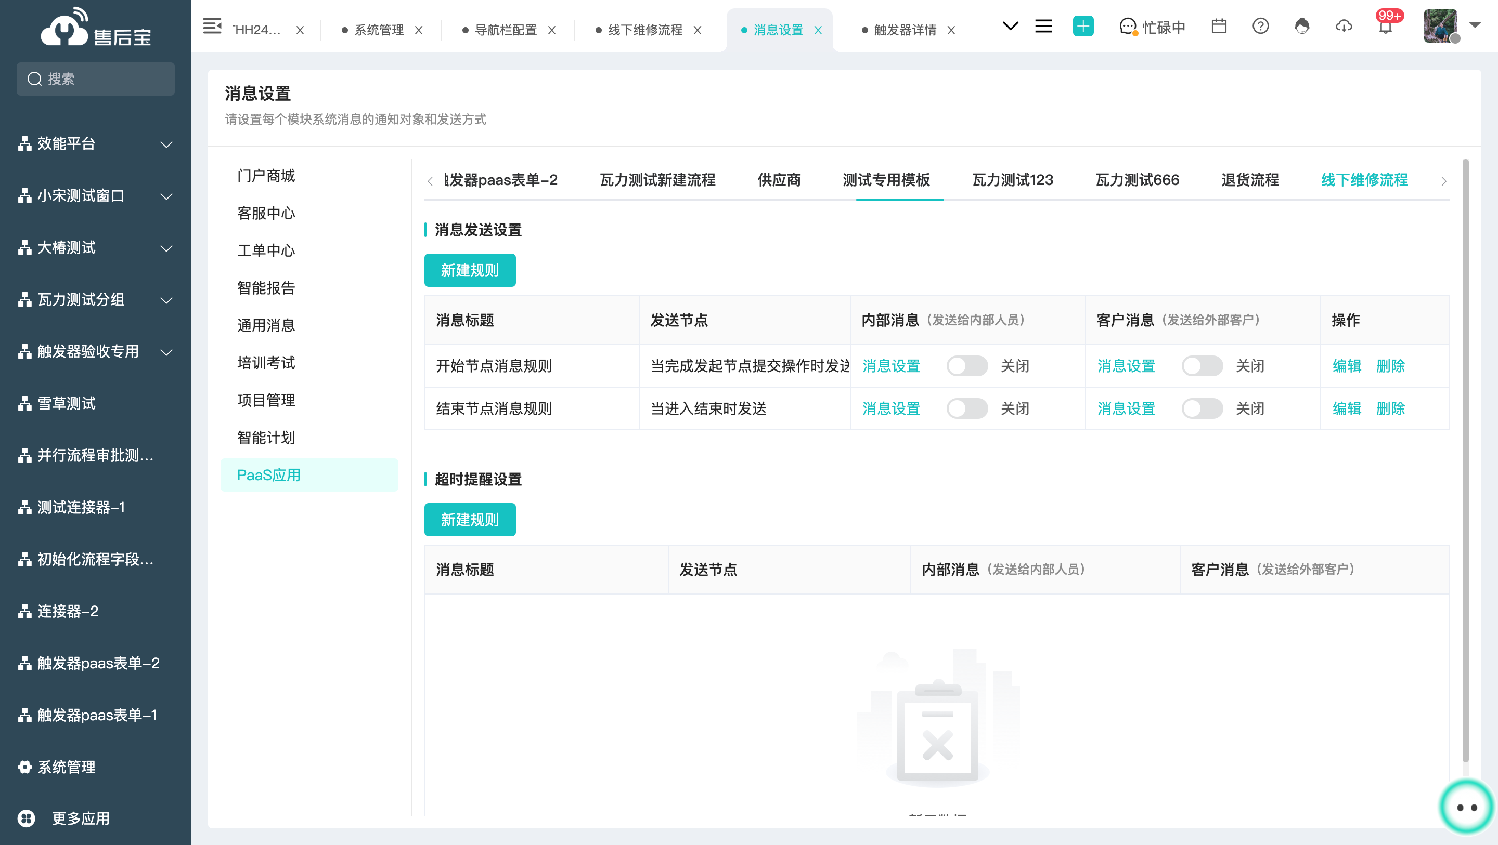The image size is (1498, 845).
Task: Close the 线下维修流程 top tab
Action: coord(697,30)
